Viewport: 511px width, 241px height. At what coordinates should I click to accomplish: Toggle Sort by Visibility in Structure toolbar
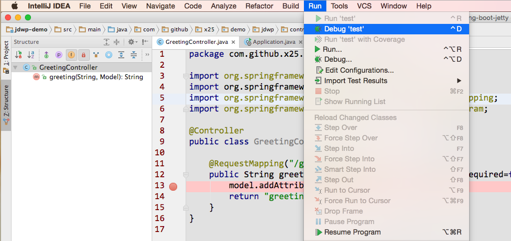(x=18, y=55)
